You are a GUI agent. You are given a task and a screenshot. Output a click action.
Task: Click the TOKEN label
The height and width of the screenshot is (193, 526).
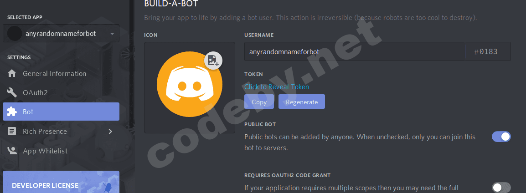click(253, 74)
